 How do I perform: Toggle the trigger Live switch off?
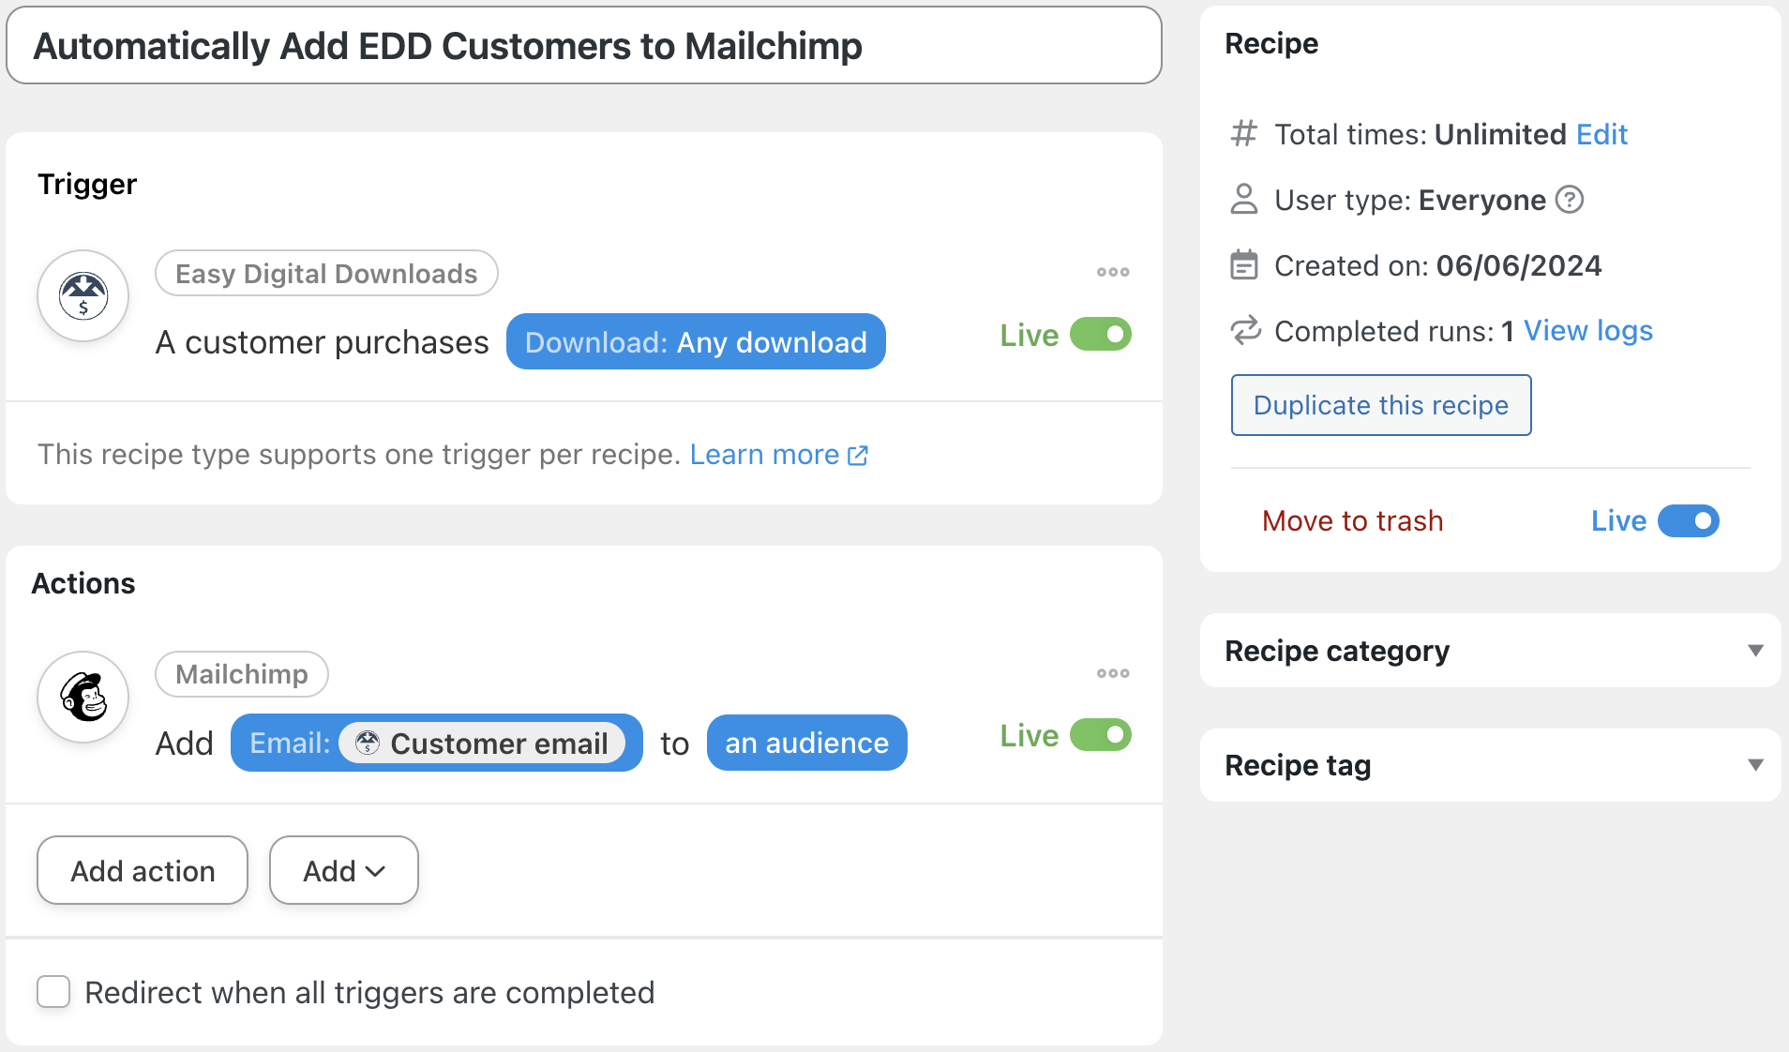(x=1101, y=335)
